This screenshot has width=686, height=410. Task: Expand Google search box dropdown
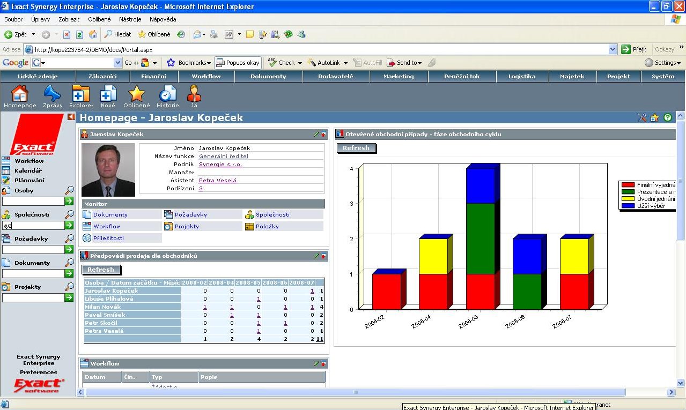click(118, 63)
